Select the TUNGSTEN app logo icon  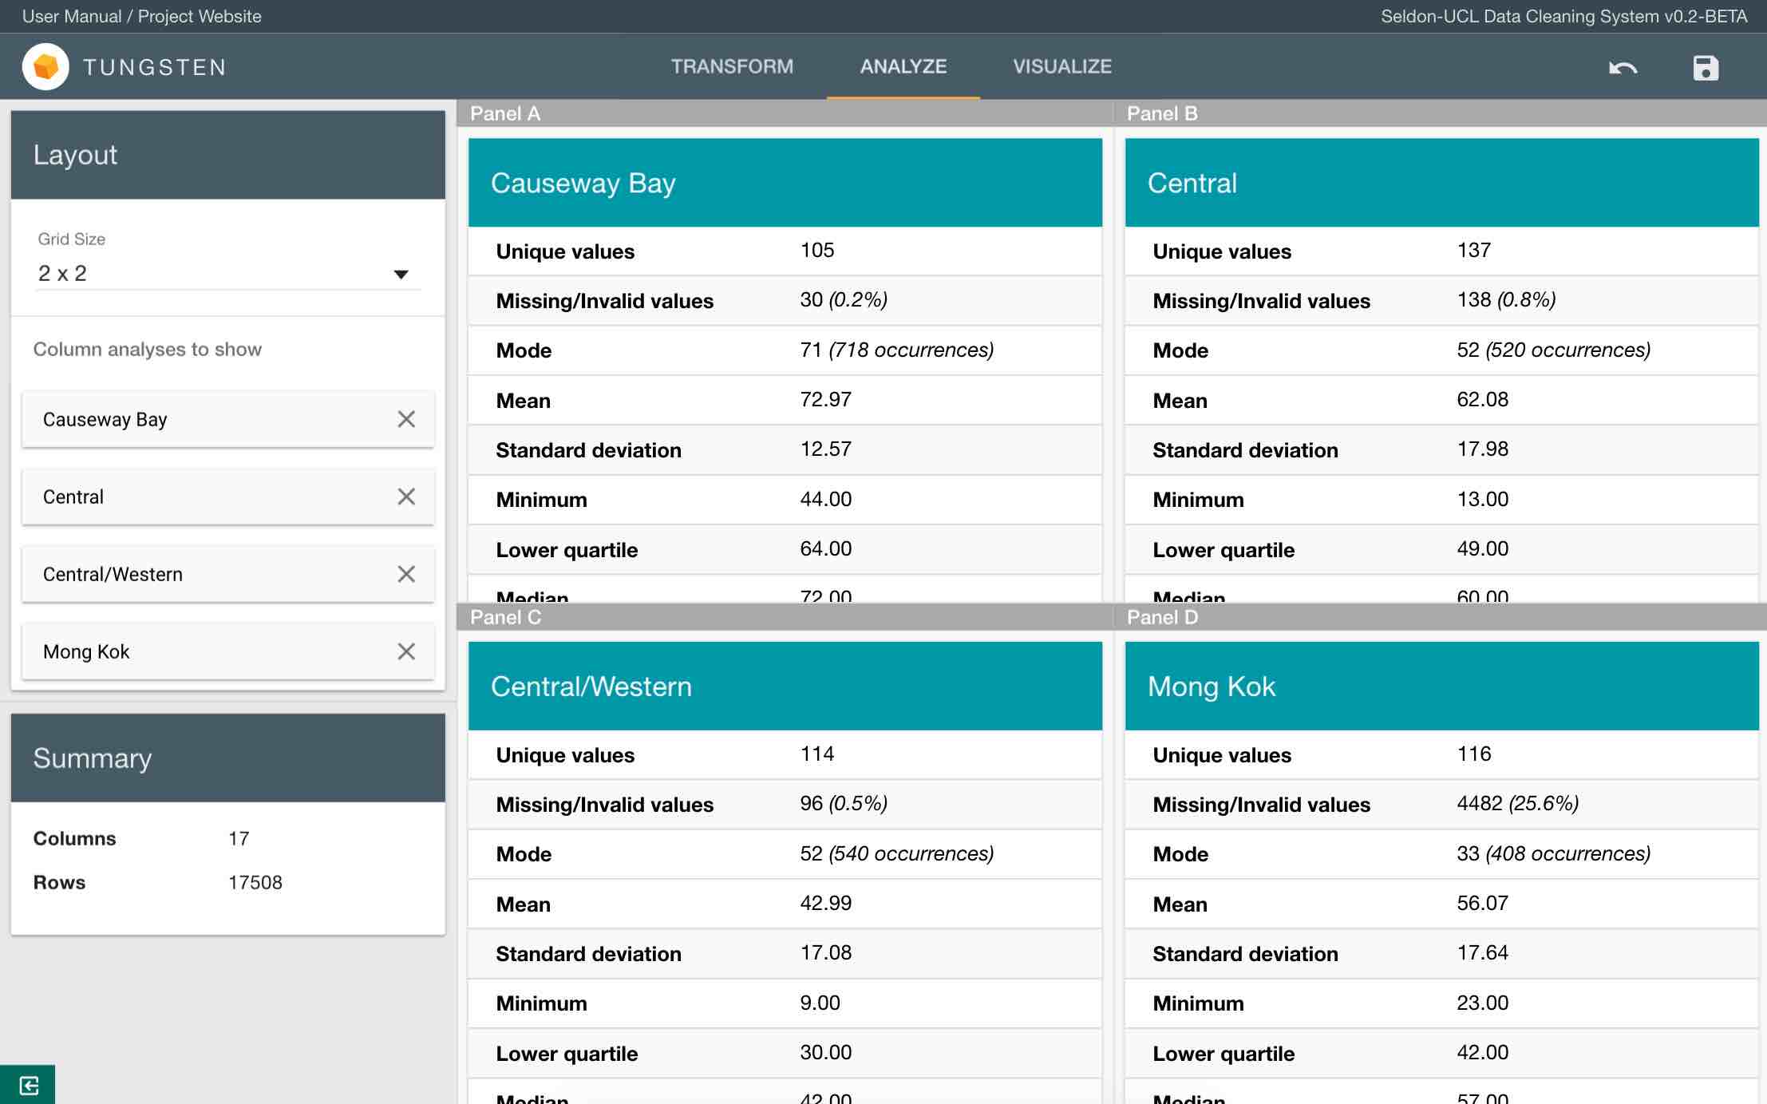[47, 66]
